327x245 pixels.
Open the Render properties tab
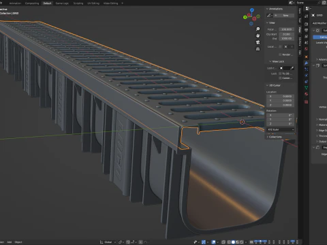(x=307, y=24)
